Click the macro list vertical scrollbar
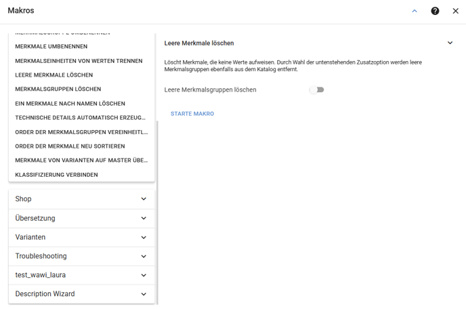Image resolution: width=466 pixels, height=309 pixels. point(157,212)
